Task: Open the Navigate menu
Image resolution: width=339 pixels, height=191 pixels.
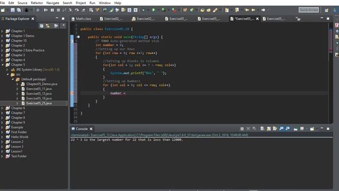Action: pos(53,3)
